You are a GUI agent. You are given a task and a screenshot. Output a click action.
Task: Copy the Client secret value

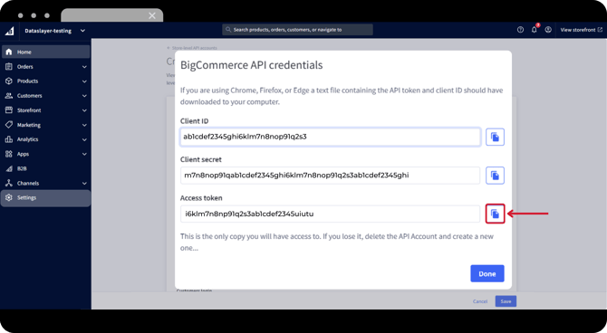(x=495, y=176)
